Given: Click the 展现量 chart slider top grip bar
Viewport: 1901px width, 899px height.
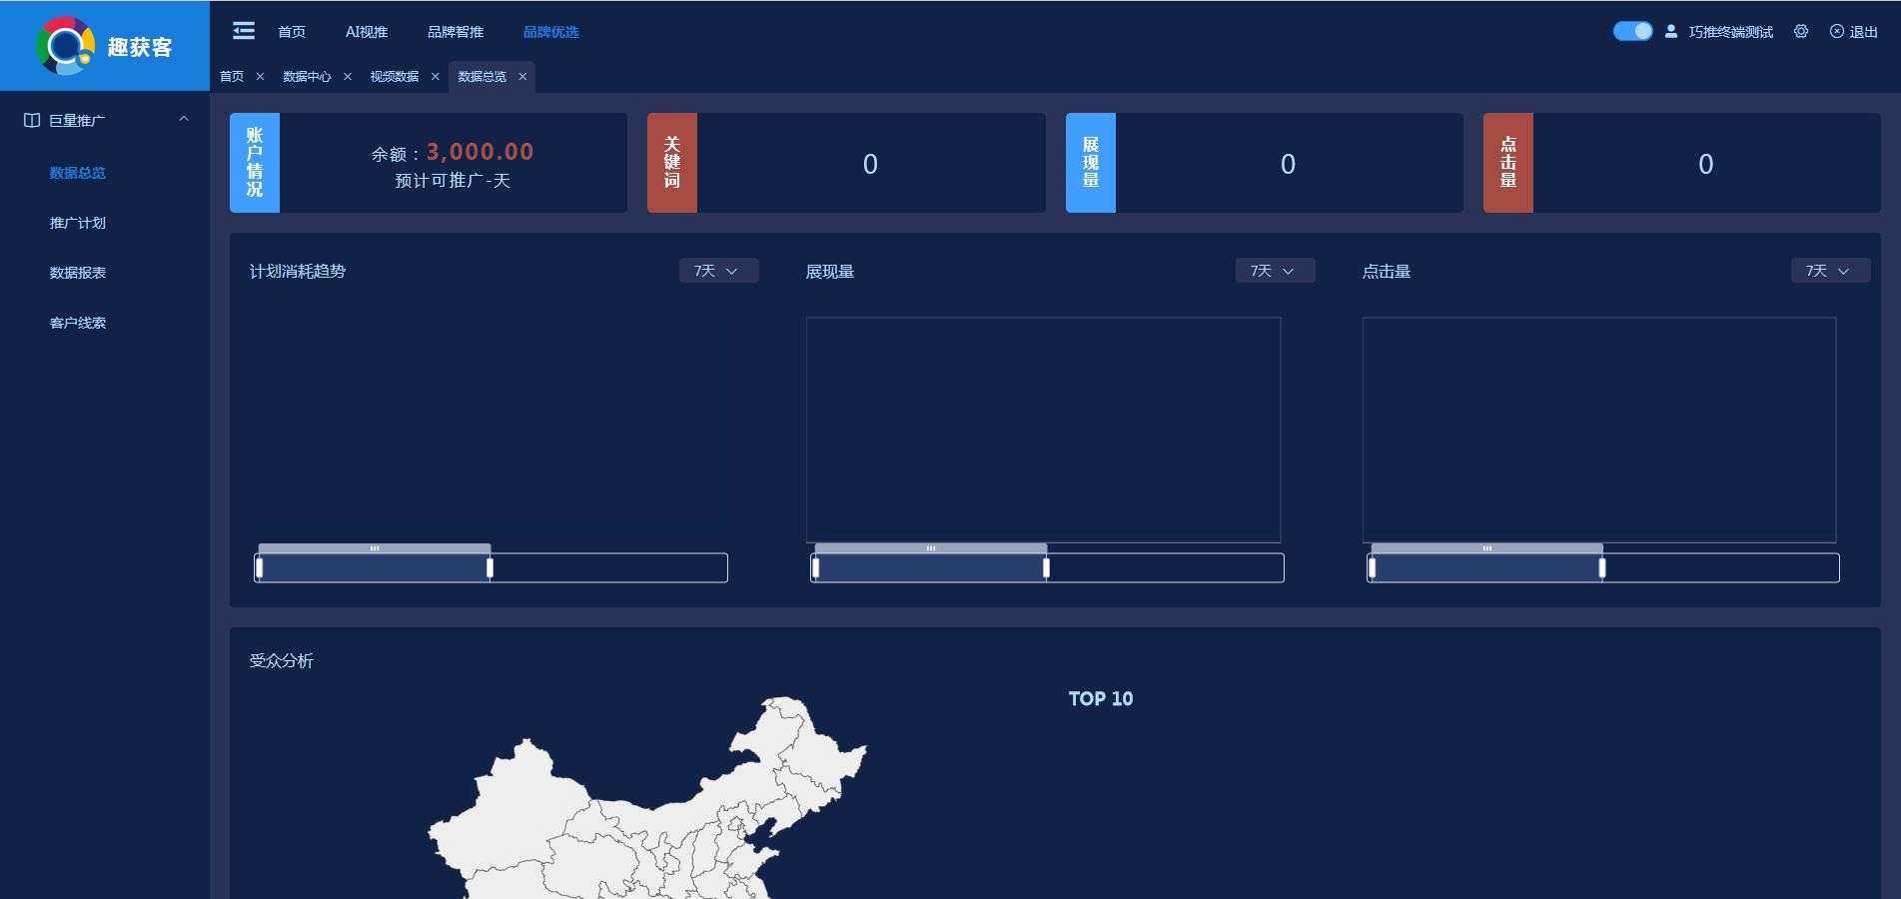Looking at the screenshot, I should click(x=931, y=548).
